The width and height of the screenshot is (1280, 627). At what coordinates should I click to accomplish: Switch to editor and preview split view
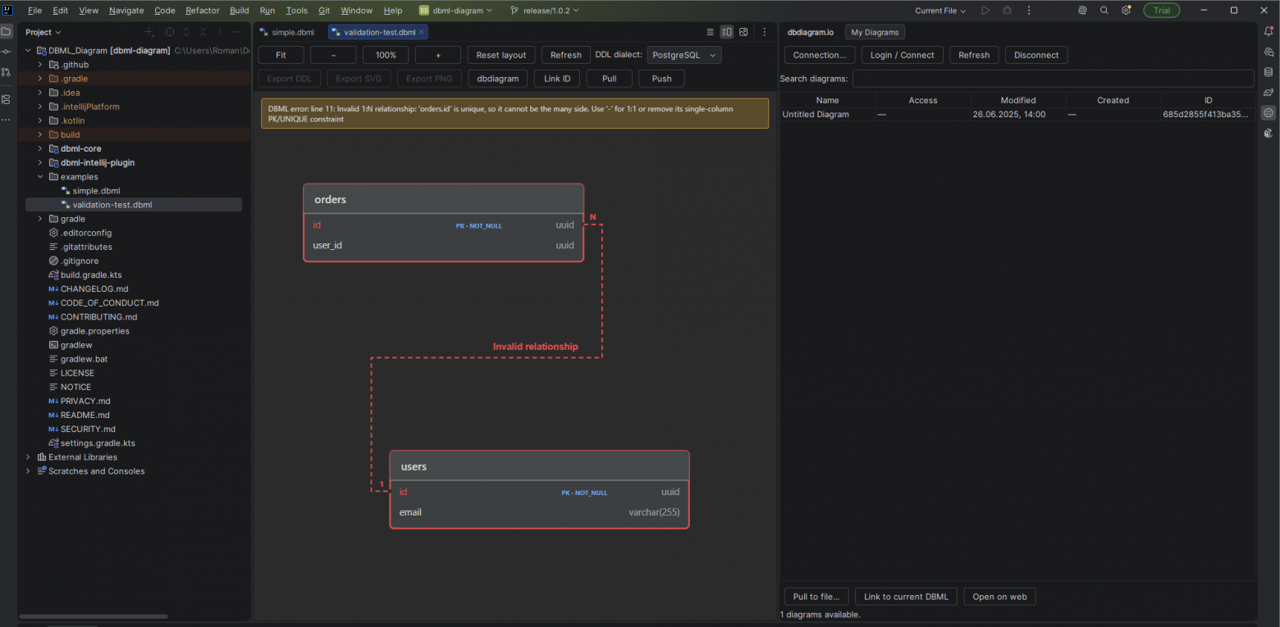[x=726, y=32]
